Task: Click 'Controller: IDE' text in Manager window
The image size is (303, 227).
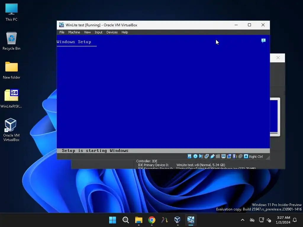Action: pyautogui.click(x=146, y=161)
